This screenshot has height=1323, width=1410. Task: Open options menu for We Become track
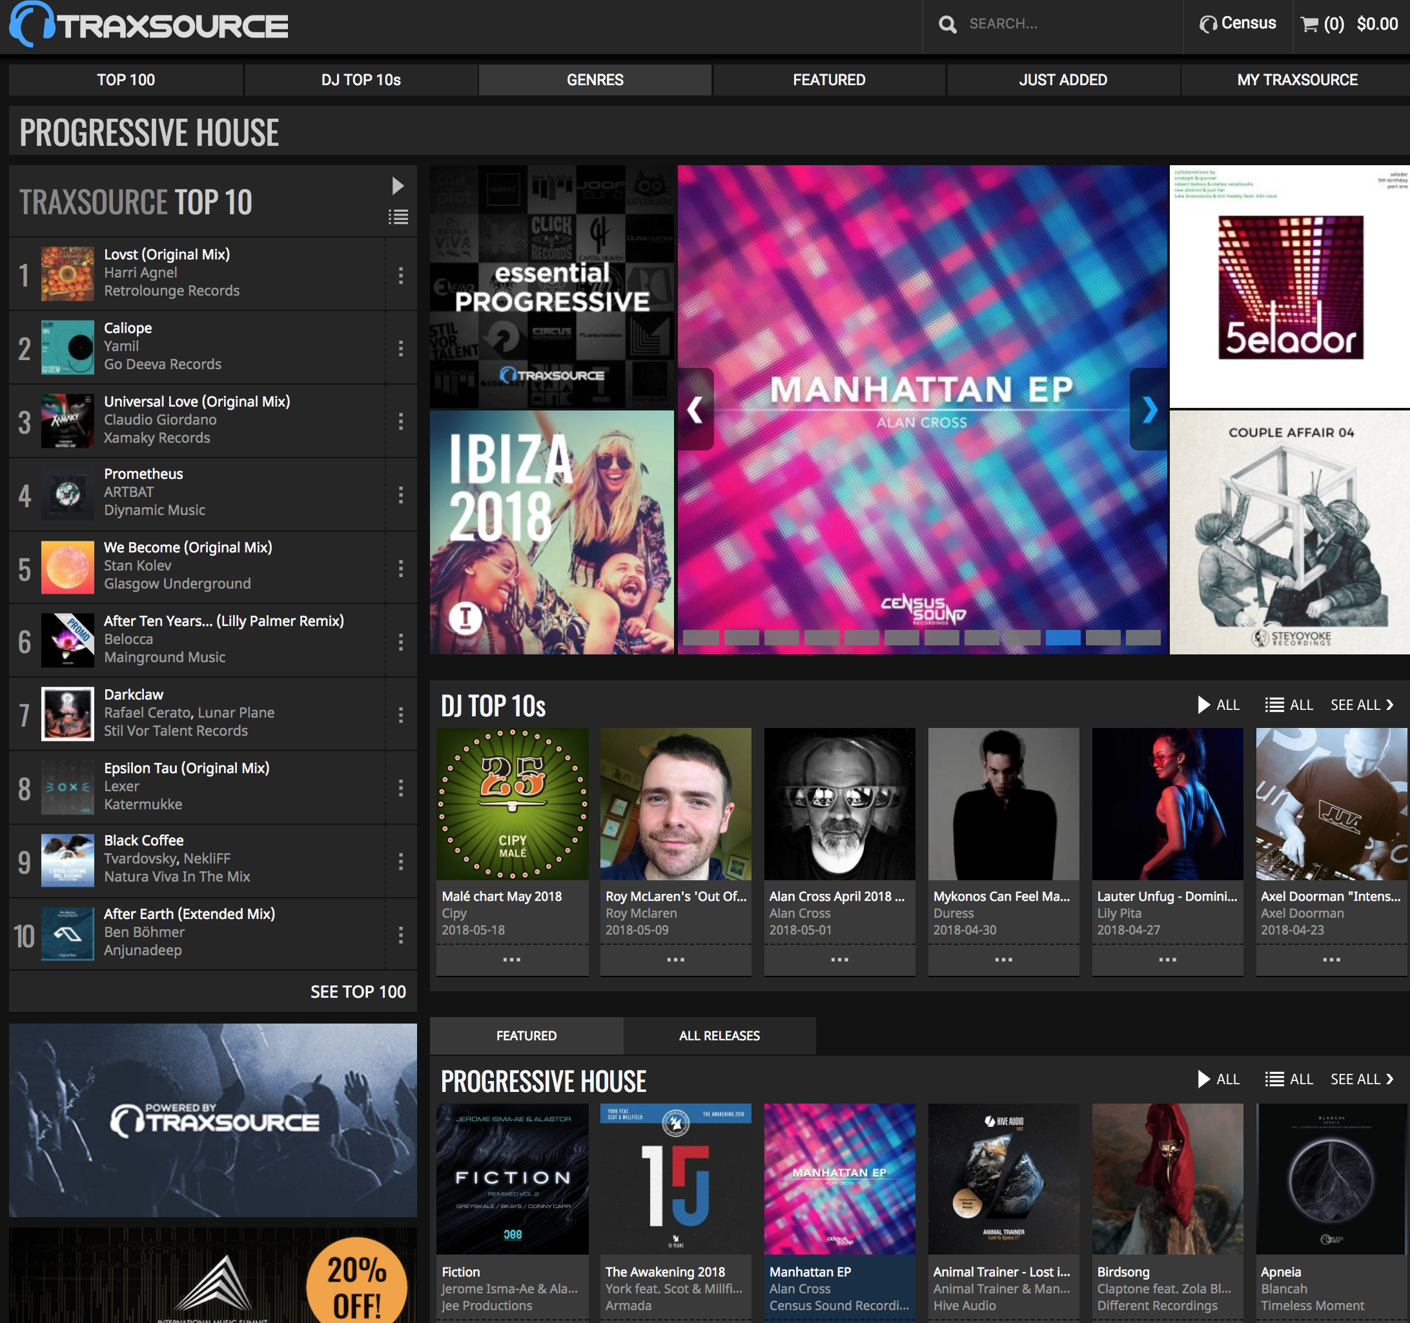pyautogui.click(x=401, y=569)
